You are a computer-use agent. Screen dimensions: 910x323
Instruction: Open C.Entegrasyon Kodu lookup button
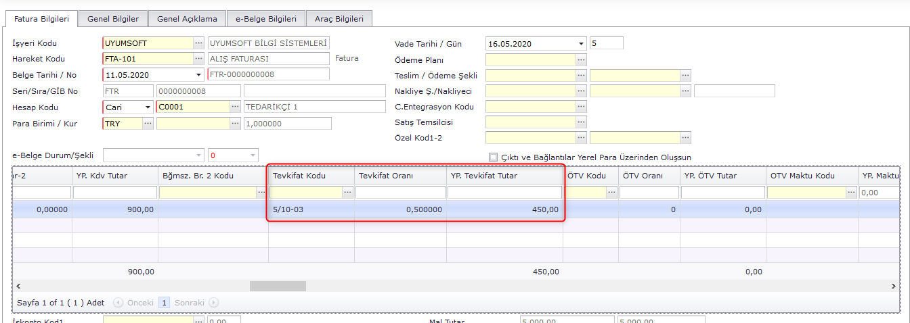pyautogui.click(x=581, y=107)
